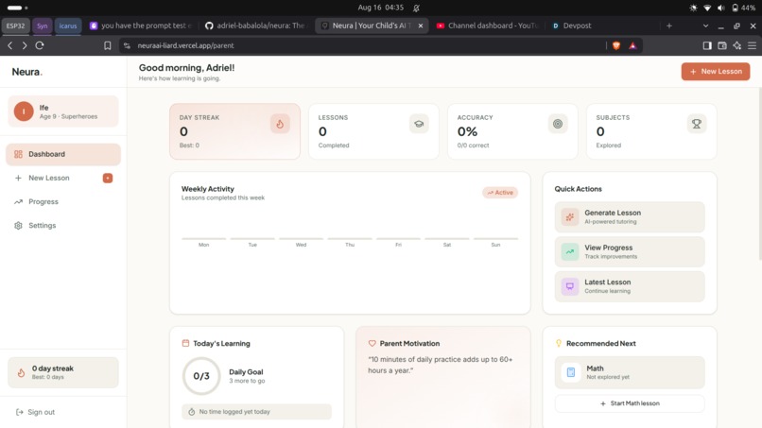Open the battery 44% indicator
The width and height of the screenshot is (762, 428).
tap(743, 8)
